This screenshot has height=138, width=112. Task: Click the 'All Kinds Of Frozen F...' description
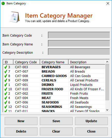coord(87,89)
